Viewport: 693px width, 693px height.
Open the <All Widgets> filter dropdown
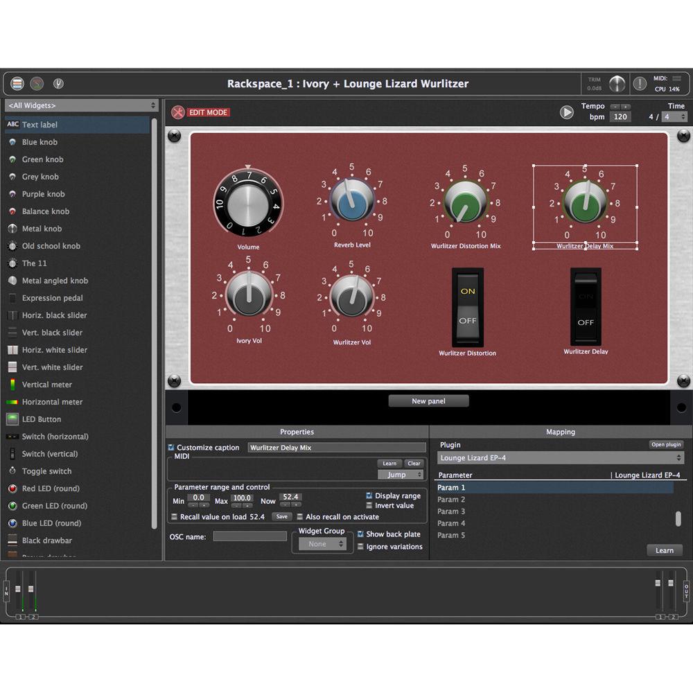pos(80,105)
